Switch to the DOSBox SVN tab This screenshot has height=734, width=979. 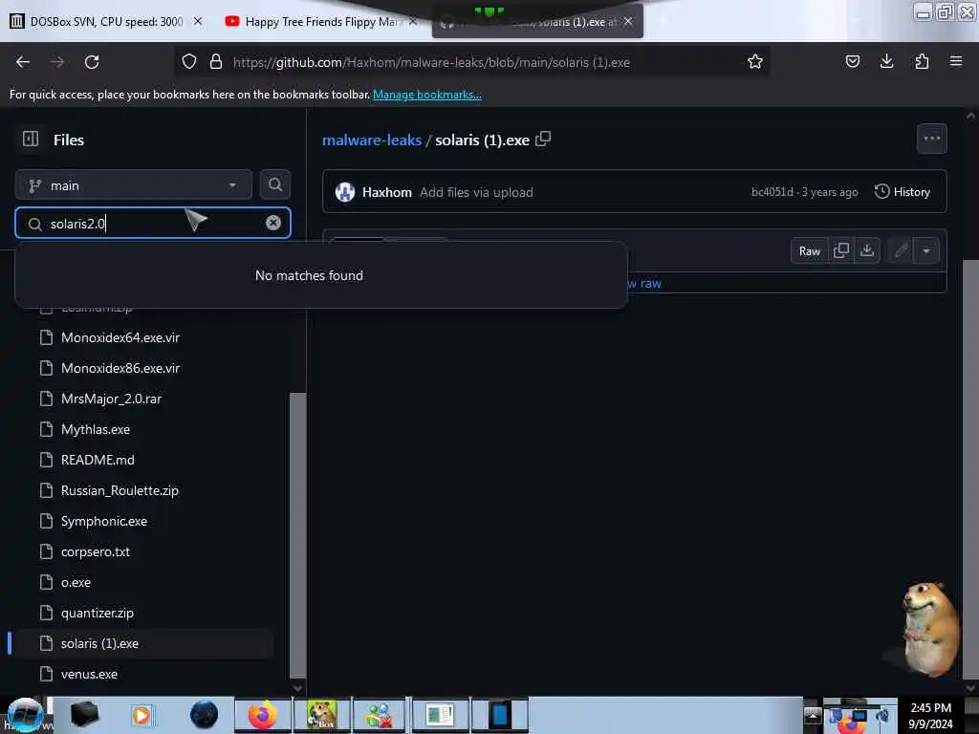(x=106, y=22)
